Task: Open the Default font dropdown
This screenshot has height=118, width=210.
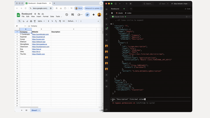Action: [72, 21]
